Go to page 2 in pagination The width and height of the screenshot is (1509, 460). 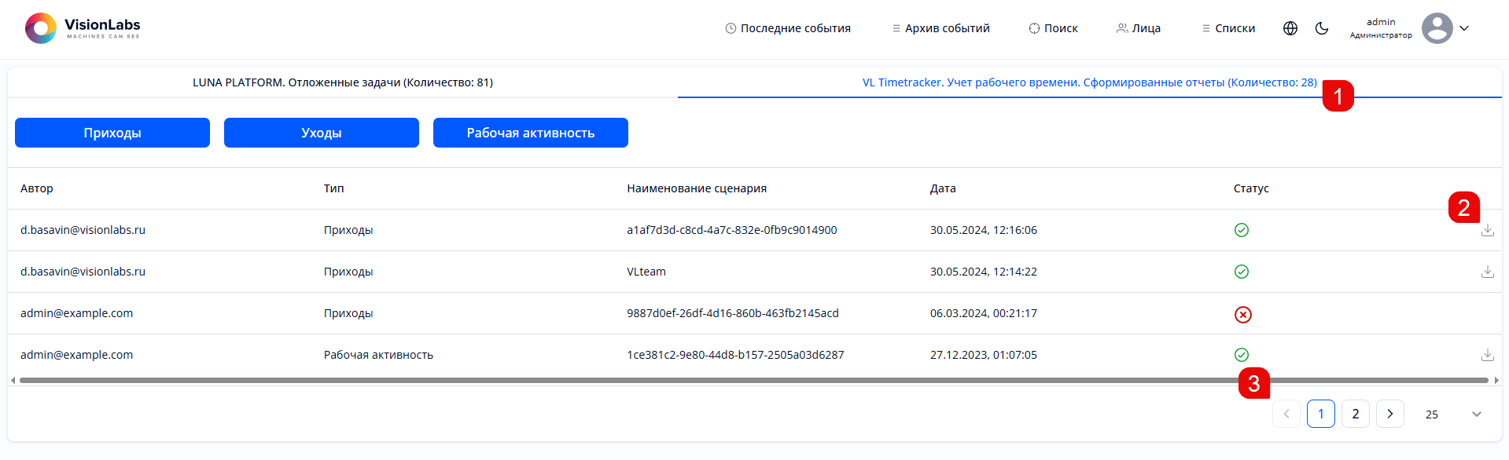click(x=1355, y=414)
